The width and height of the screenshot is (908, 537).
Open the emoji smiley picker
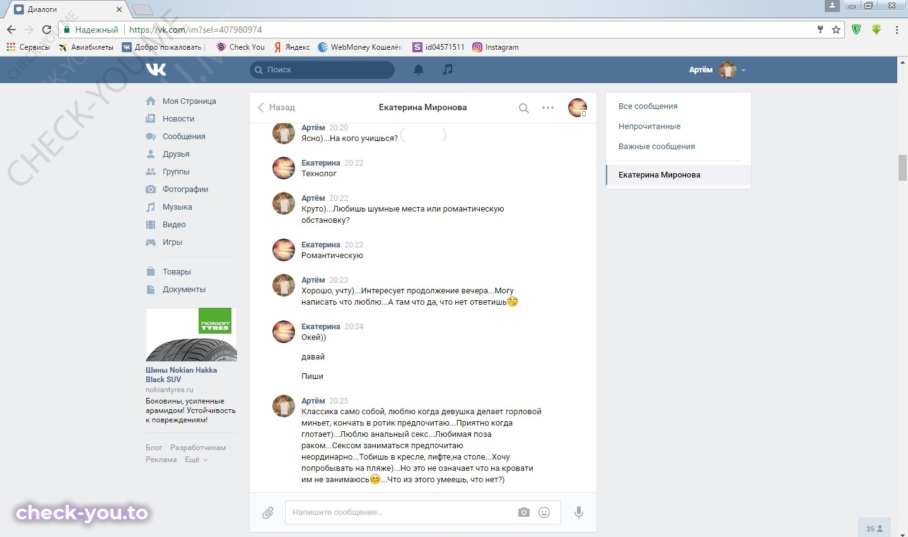(544, 512)
